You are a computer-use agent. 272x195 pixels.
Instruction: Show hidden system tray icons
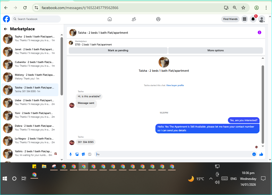point(211,179)
